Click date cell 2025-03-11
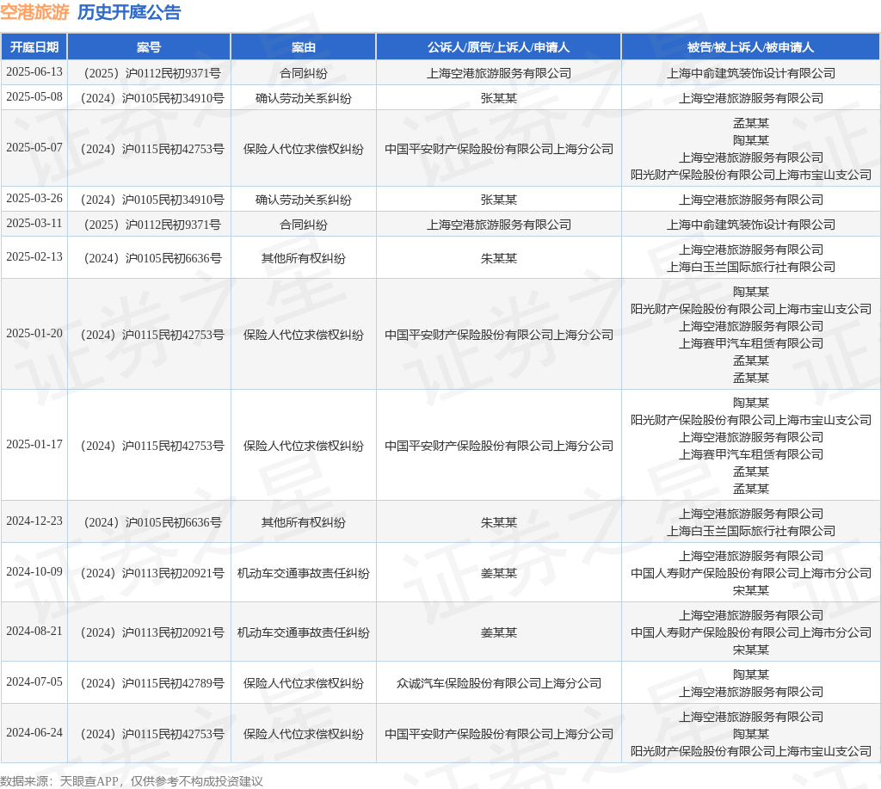This screenshot has width=881, height=789. pos(34,223)
